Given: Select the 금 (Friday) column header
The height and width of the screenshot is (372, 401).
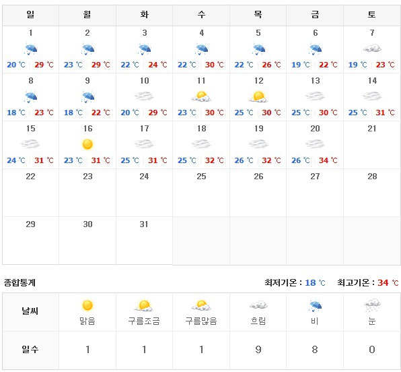Looking at the screenshot, I should tap(315, 15).
